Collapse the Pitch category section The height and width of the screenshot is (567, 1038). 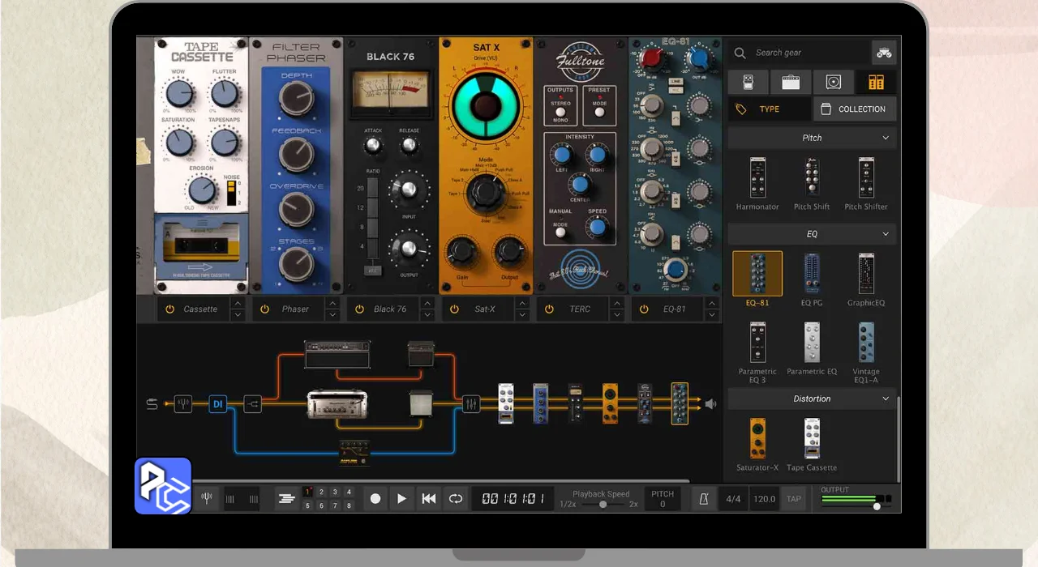[x=886, y=138]
